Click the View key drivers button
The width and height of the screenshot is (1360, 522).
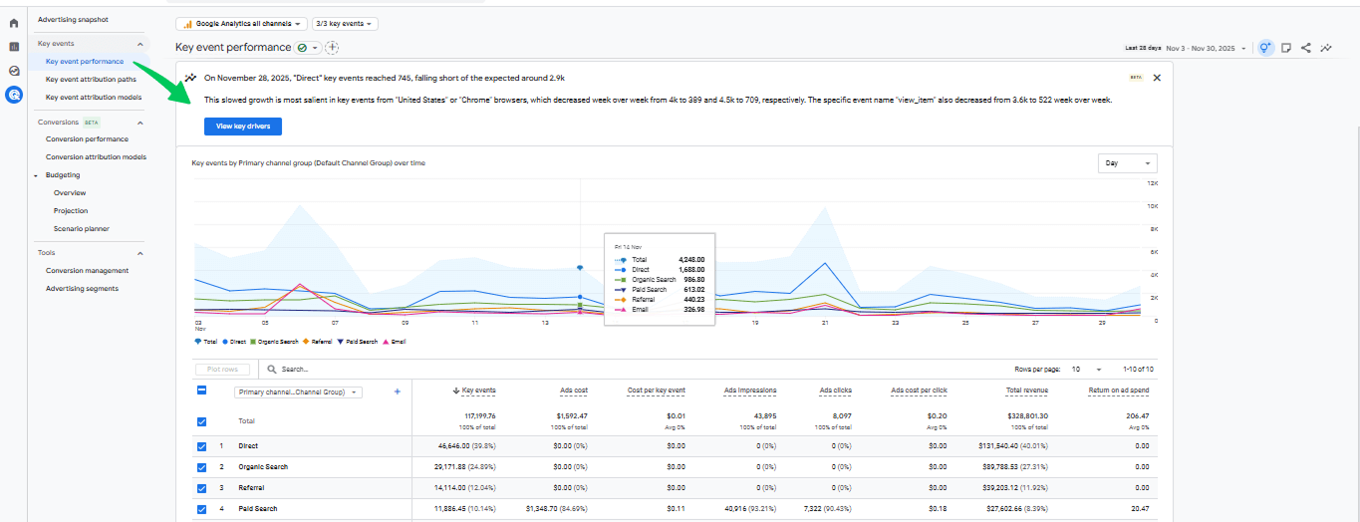(243, 127)
